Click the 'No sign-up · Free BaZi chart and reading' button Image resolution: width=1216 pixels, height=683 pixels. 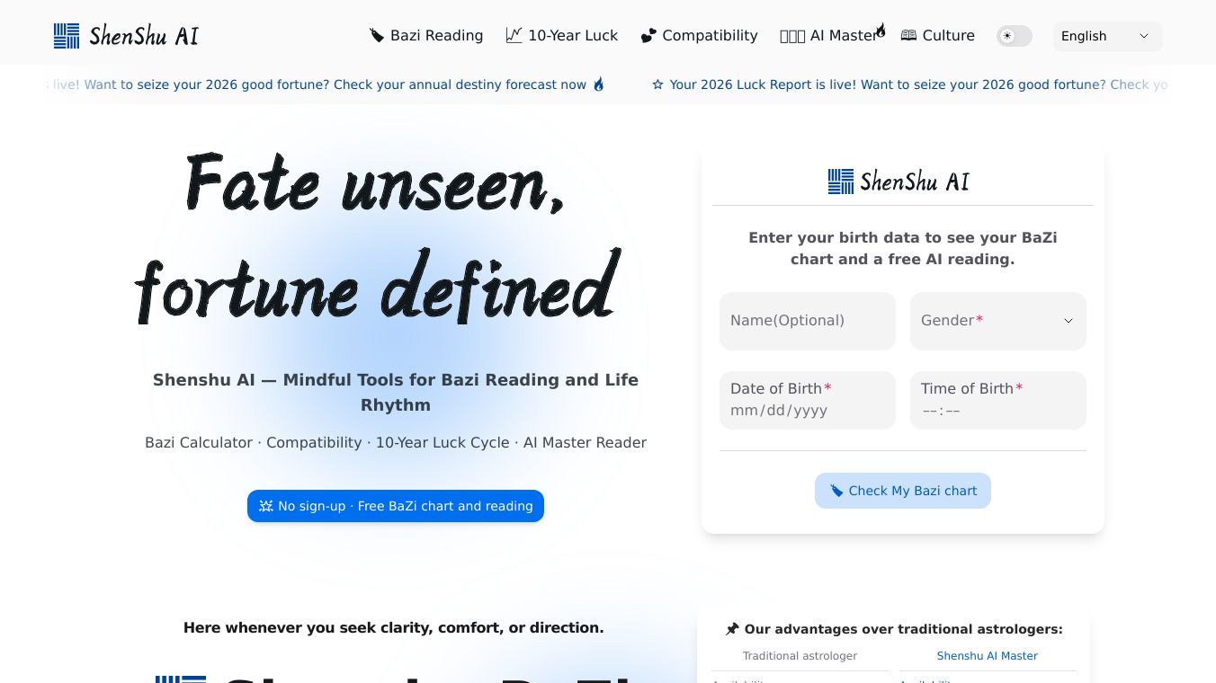[x=396, y=506]
